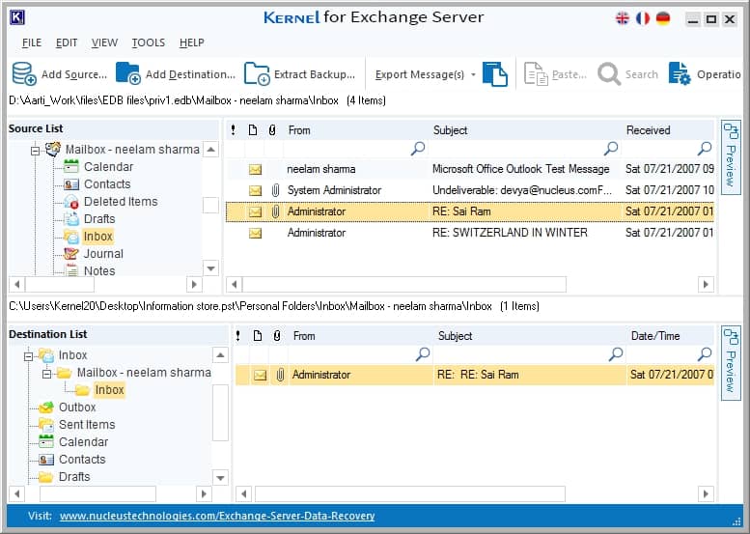Open the EDIT menu
Image resolution: width=750 pixels, height=534 pixels.
[67, 42]
